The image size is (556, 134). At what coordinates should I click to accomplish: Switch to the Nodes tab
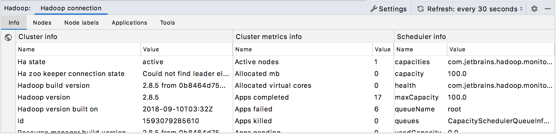42,23
